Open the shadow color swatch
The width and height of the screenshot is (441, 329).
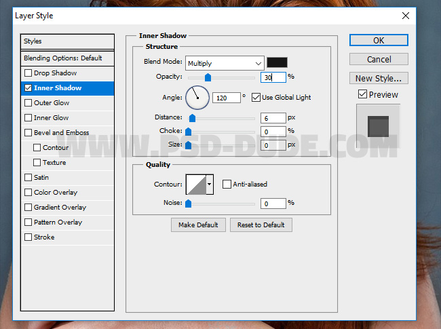click(x=277, y=62)
